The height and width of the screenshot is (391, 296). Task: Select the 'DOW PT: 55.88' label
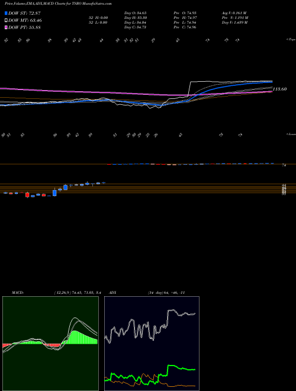pyautogui.click(x=24, y=27)
